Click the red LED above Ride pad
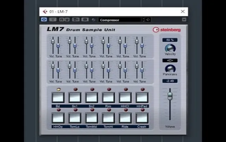The height and width of the screenshot is (142, 226). pos(126,110)
